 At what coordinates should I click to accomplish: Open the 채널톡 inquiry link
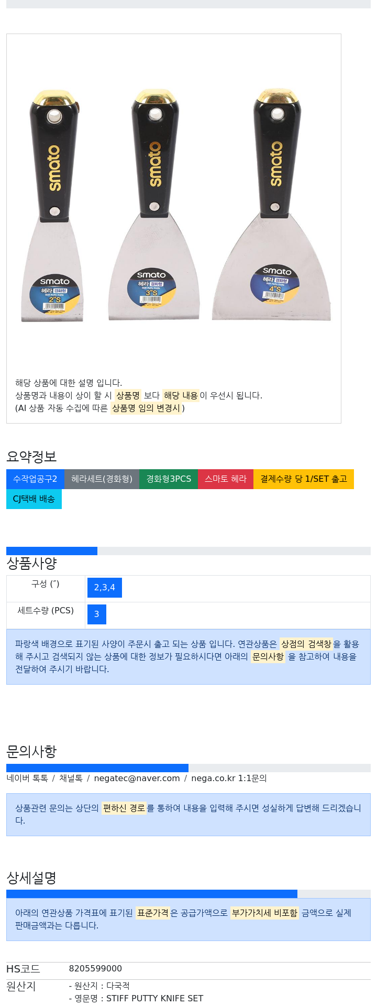pyautogui.click(x=71, y=779)
